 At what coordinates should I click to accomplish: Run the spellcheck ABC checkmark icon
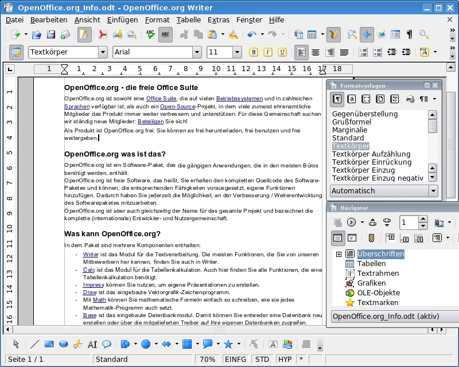151,35
